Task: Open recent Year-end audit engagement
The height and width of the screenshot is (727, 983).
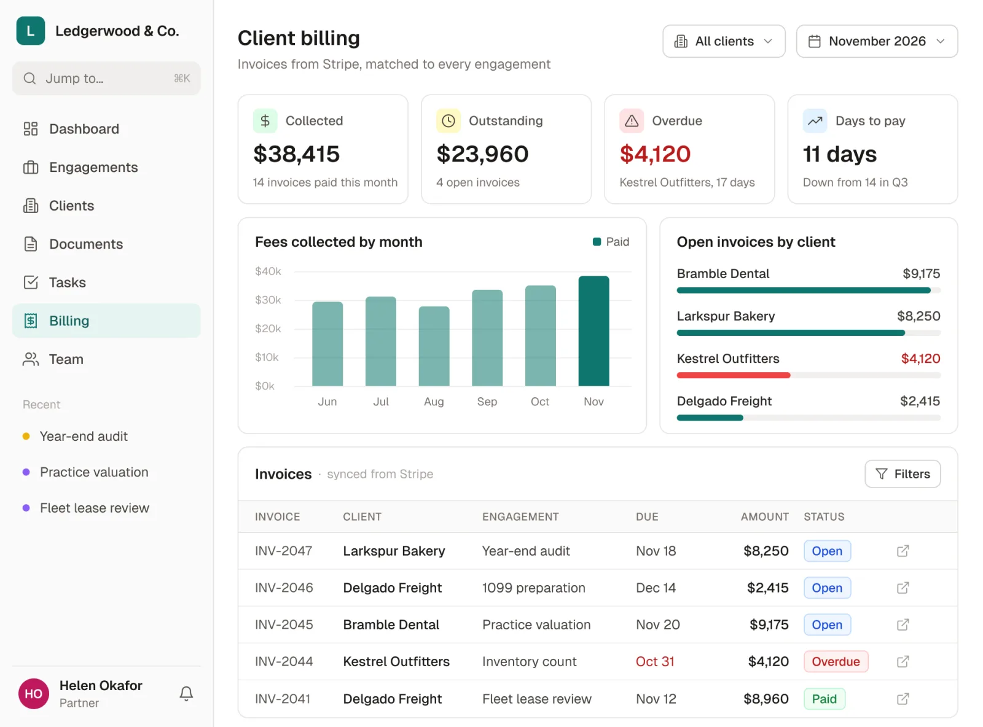Action: pos(84,437)
